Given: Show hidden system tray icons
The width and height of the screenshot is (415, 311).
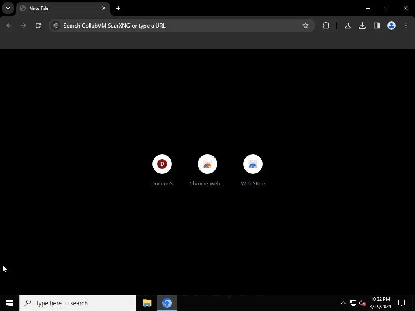Looking at the screenshot, I should click(343, 303).
